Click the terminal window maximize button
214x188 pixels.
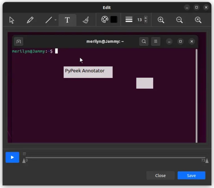pos(180,41)
